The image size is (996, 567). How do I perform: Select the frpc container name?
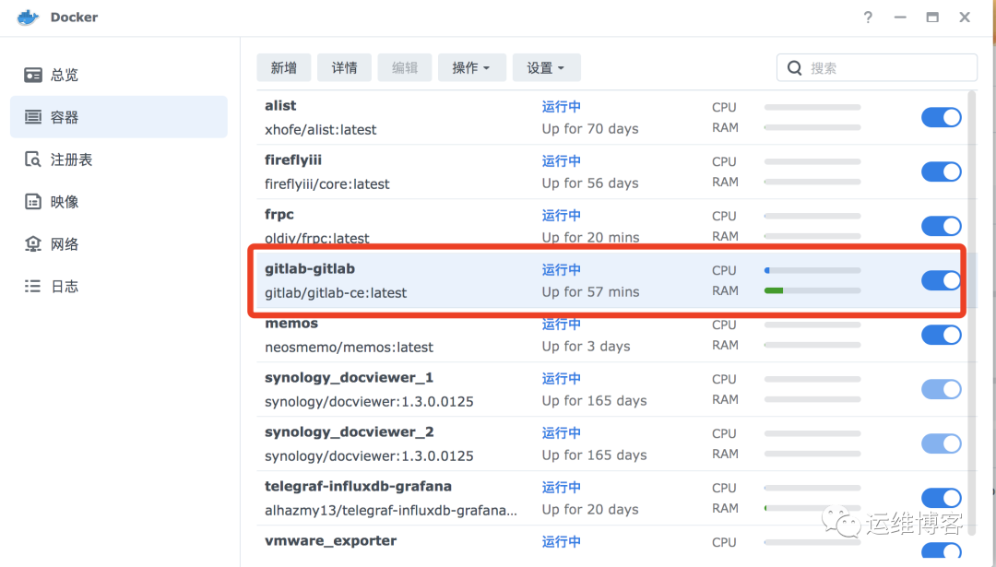279,215
